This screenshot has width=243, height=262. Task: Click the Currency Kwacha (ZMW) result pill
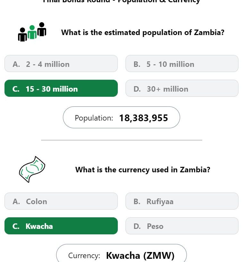(121, 253)
